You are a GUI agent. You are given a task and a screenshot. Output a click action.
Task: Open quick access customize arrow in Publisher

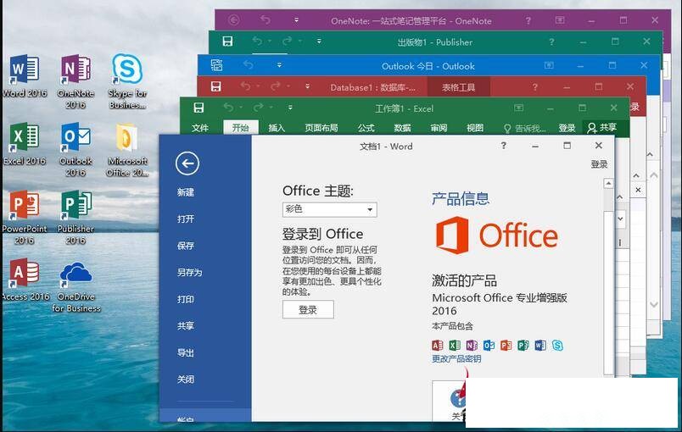[x=319, y=42]
